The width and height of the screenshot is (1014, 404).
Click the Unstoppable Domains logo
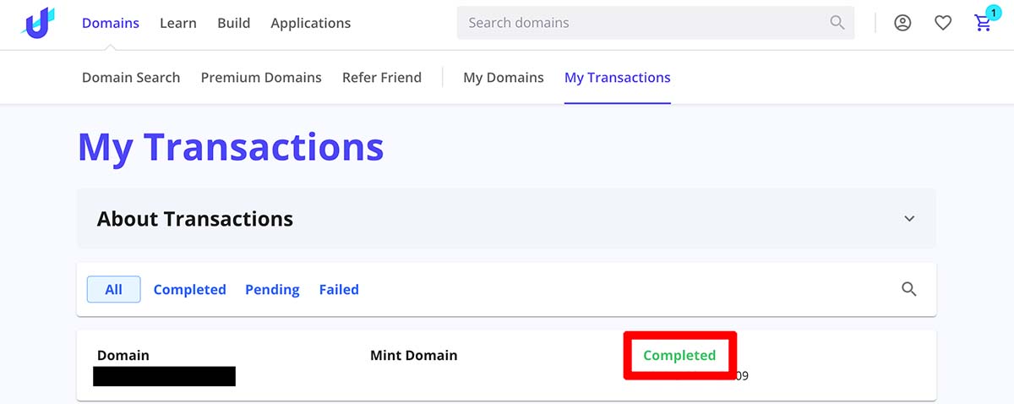pos(38,23)
